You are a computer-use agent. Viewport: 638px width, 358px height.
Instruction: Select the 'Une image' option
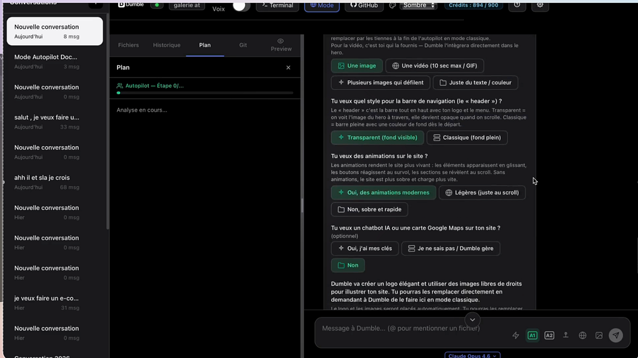pyautogui.click(x=357, y=66)
